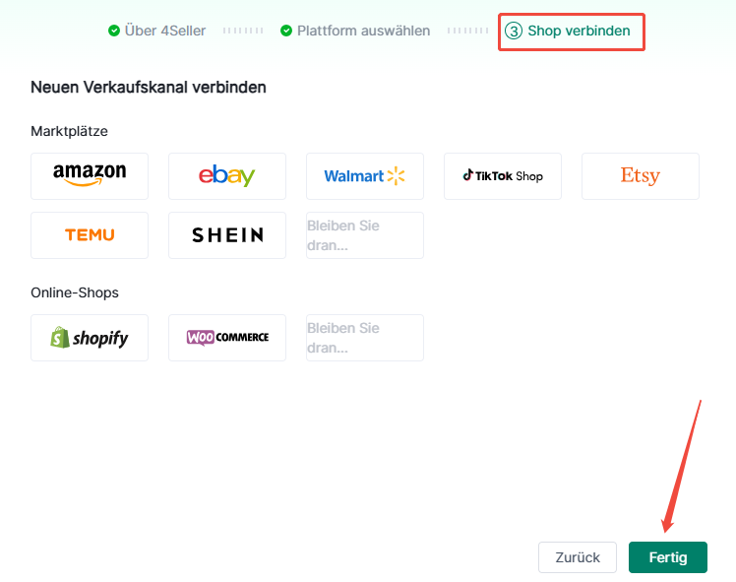
Task: Connect a Shopify online shop
Action: point(90,338)
